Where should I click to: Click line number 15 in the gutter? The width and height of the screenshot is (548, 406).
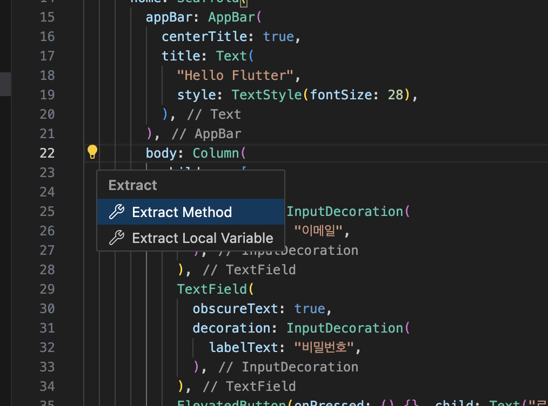pyautogui.click(x=47, y=17)
